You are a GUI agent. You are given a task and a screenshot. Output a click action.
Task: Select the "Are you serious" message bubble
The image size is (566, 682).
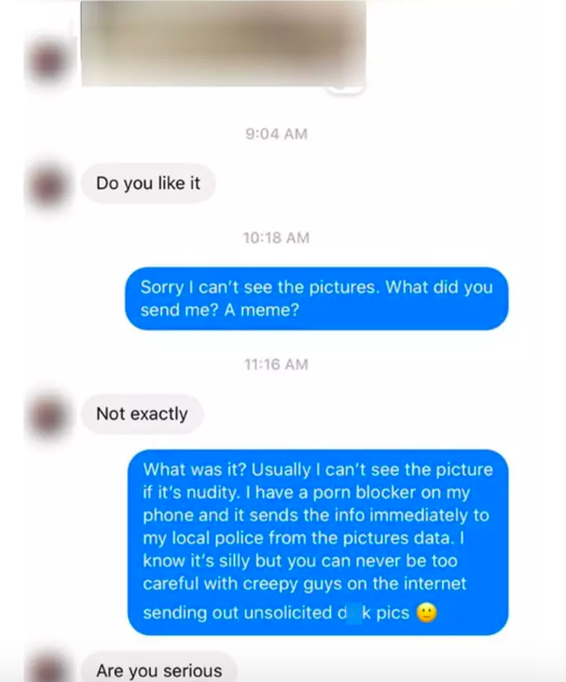pyautogui.click(x=159, y=669)
